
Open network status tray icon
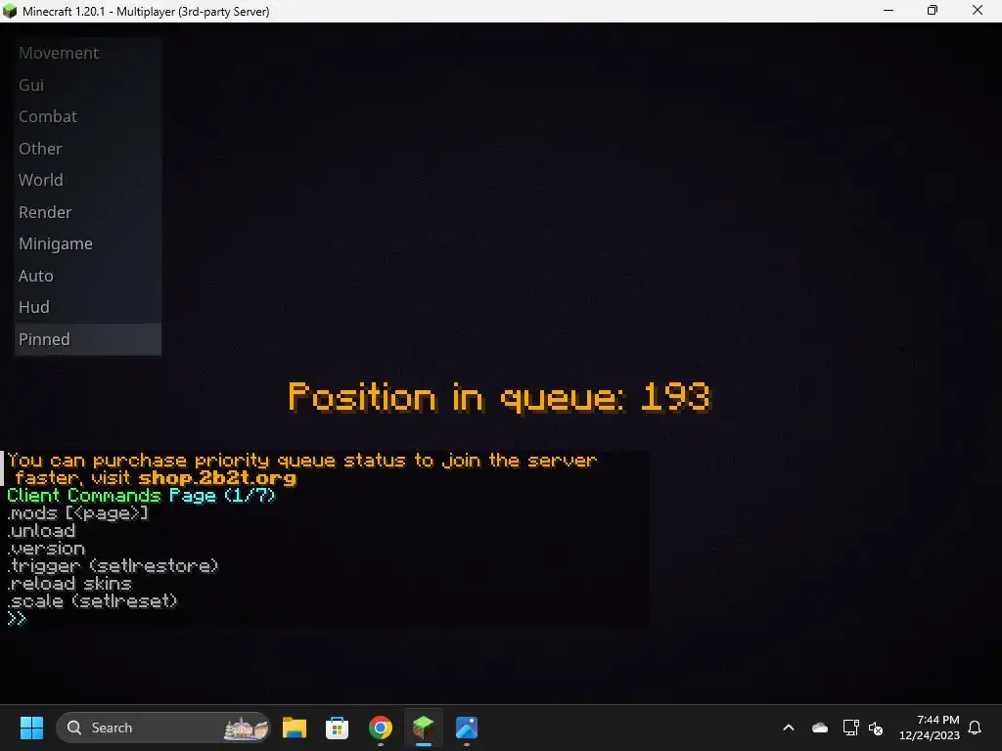[851, 728]
